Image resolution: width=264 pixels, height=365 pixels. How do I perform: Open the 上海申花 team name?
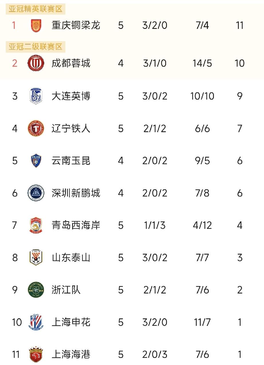(x=71, y=322)
